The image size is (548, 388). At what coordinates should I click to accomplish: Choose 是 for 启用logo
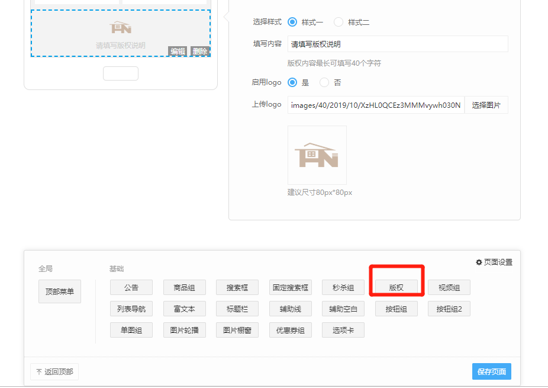click(x=292, y=82)
